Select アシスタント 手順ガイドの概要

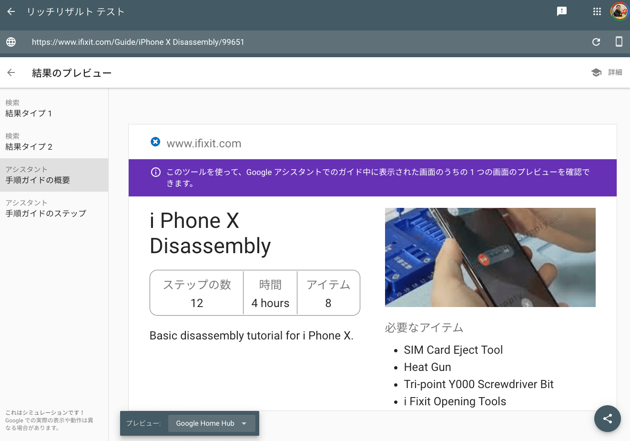coord(54,175)
